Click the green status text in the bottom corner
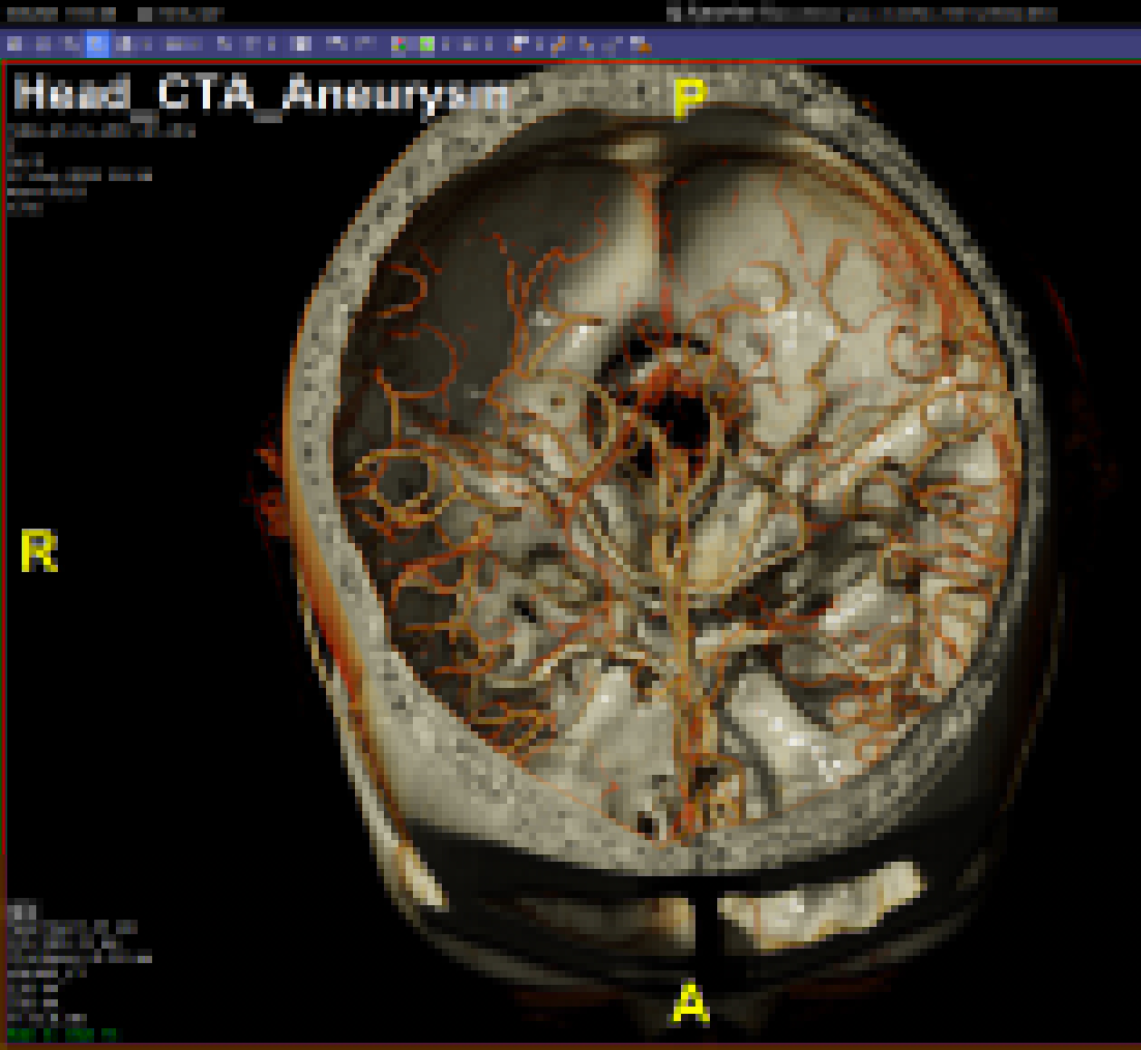 [62, 1033]
